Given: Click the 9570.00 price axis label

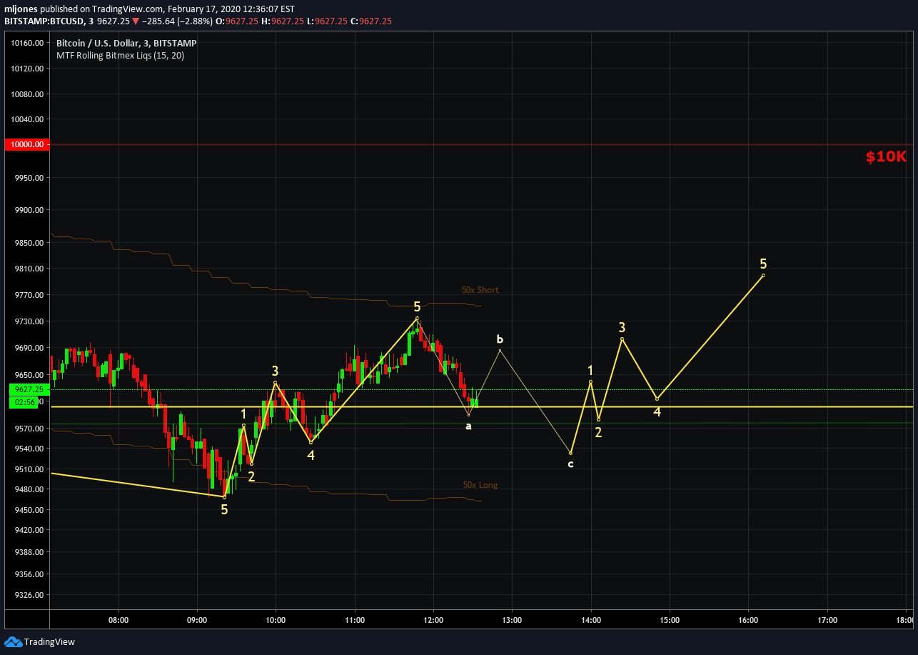Looking at the screenshot, I should click(30, 429).
